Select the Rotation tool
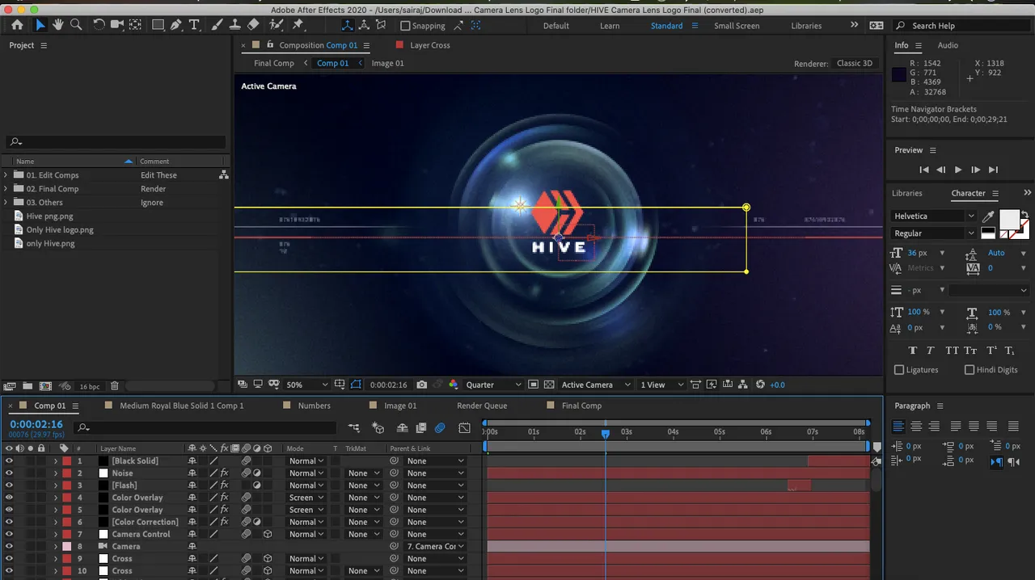The width and height of the screenshot is (1035, 580). (x=99, y=25)
